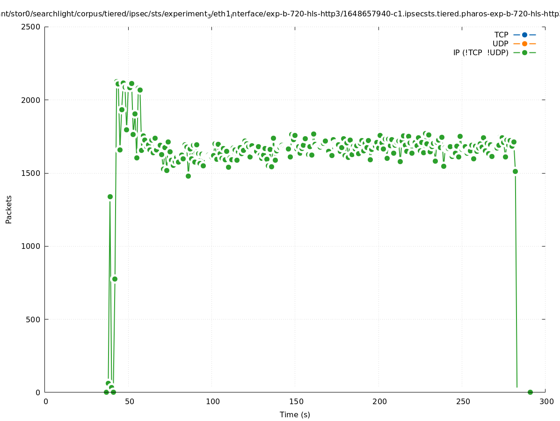560x421 pixels.
Task: Click the last data point near 1510 packets
Action: [x=515, y=171]
